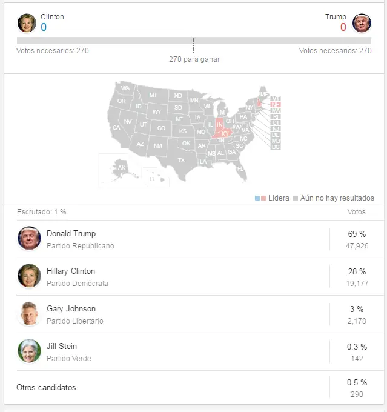Select Indiana (IN) on the map
Viewport: 387px width, 412px height.
coord(219,125)
